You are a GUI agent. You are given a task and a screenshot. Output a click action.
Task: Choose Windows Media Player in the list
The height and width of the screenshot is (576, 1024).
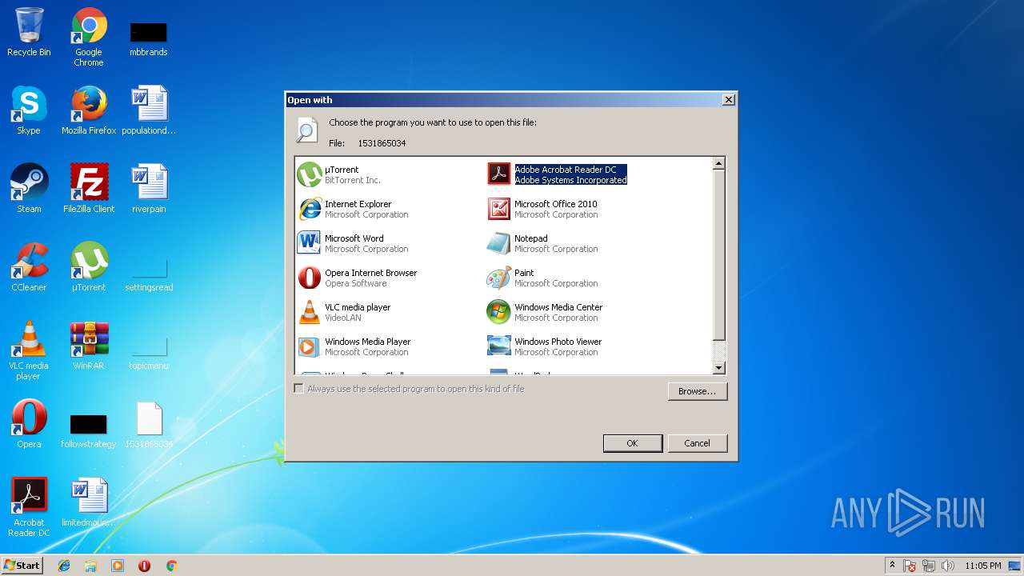click(x=354, y=346)
